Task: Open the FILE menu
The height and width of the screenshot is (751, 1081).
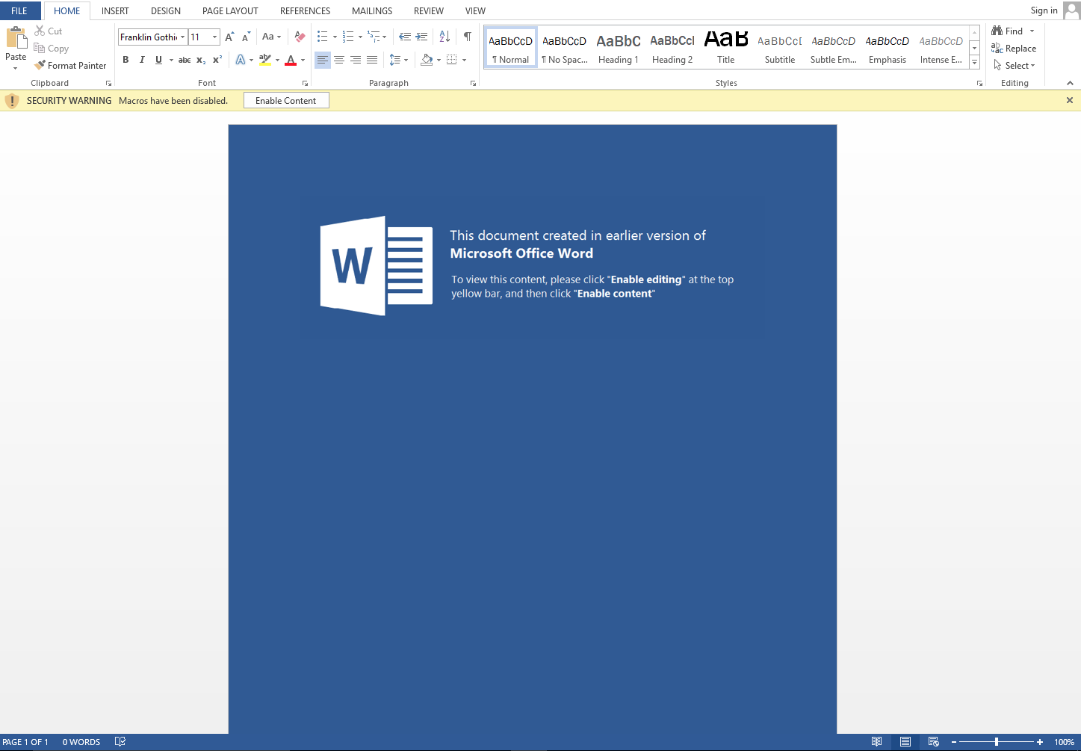Action: click(x=19, y=11)
